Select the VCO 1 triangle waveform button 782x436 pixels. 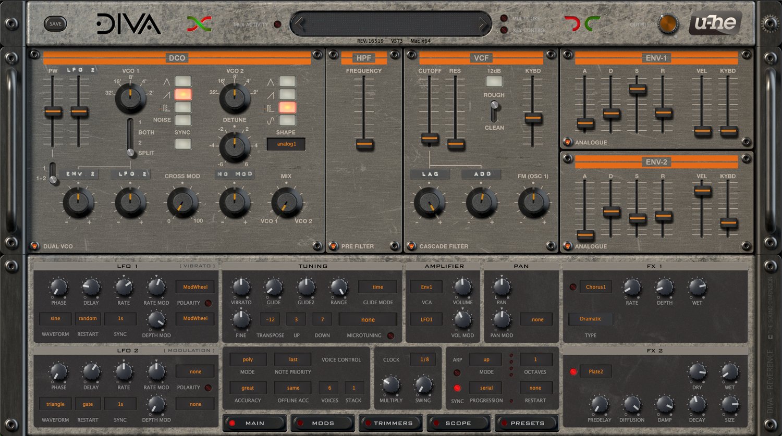(x=183, y=81)
